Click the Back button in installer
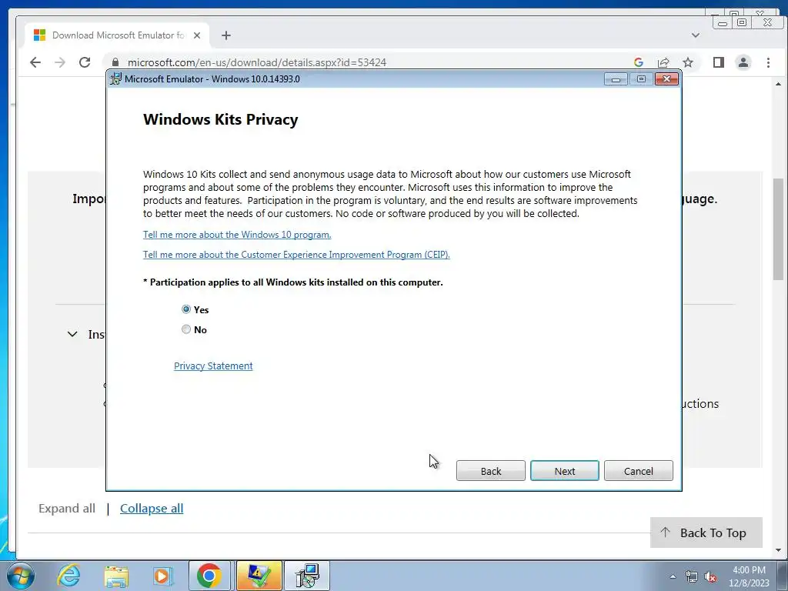 (x=490, y=471)
